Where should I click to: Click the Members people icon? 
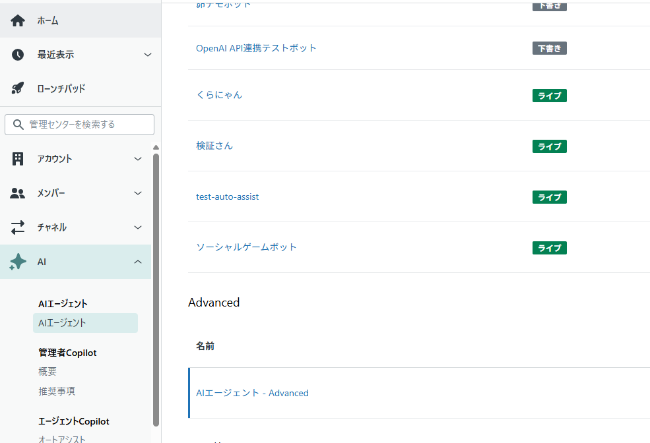(18, 193)
